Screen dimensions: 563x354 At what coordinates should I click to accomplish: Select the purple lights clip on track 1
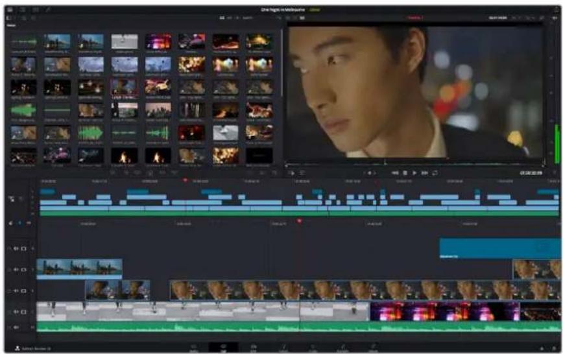(x=444, y=311)
